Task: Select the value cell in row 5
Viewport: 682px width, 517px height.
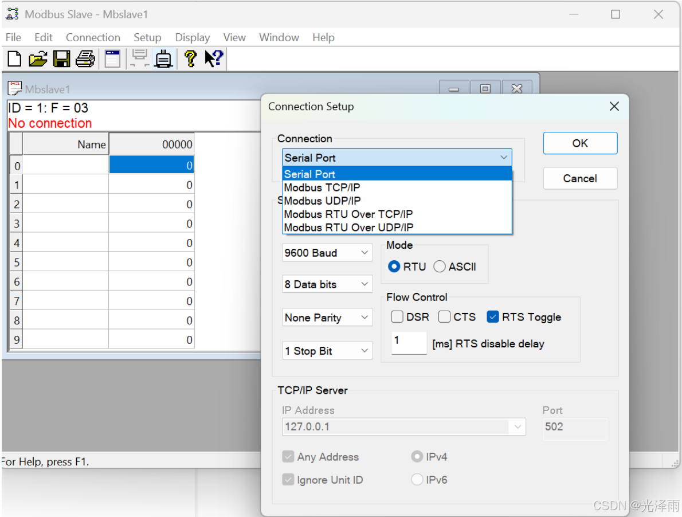Action: (x=151, y=262)
